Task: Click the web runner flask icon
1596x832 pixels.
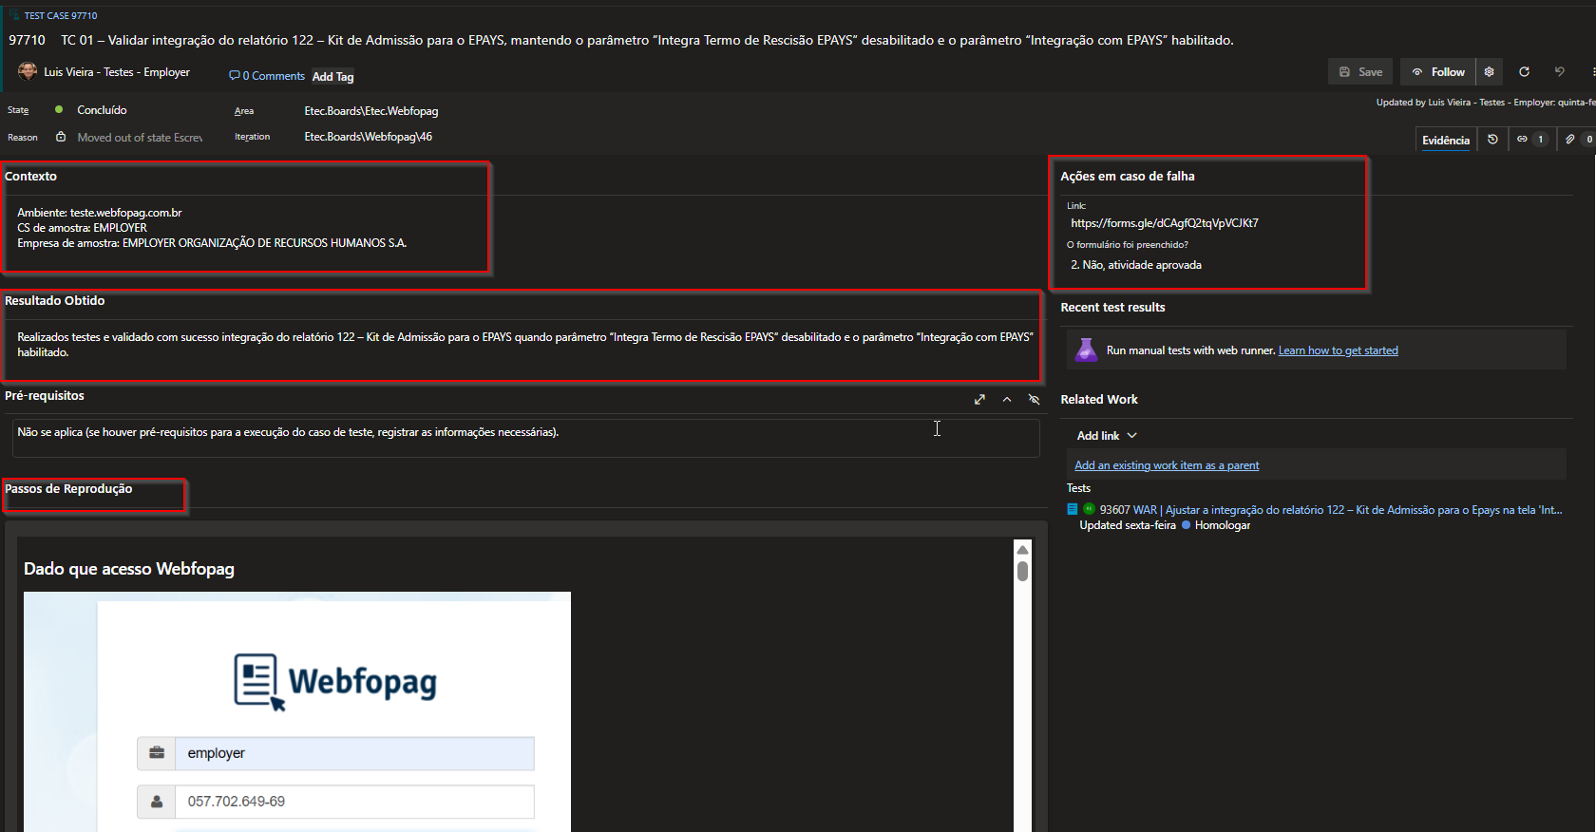Action: tap(1085, 350)
